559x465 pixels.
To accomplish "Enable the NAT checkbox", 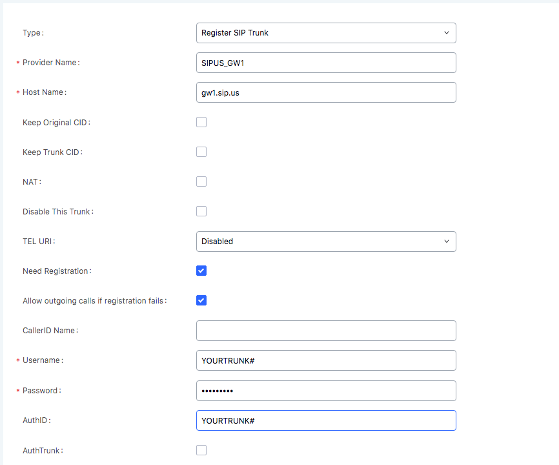I will pos(201,181).
